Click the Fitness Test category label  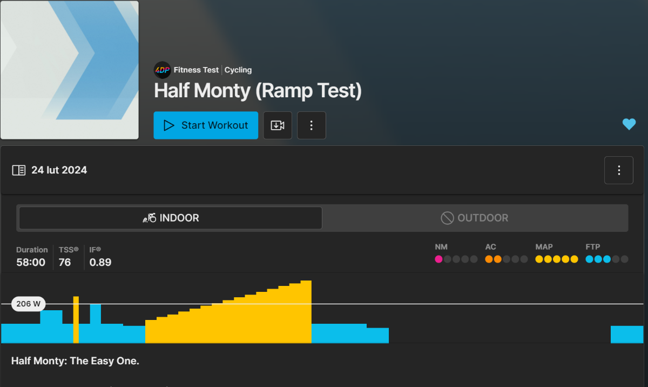click(x=196, y=70)
